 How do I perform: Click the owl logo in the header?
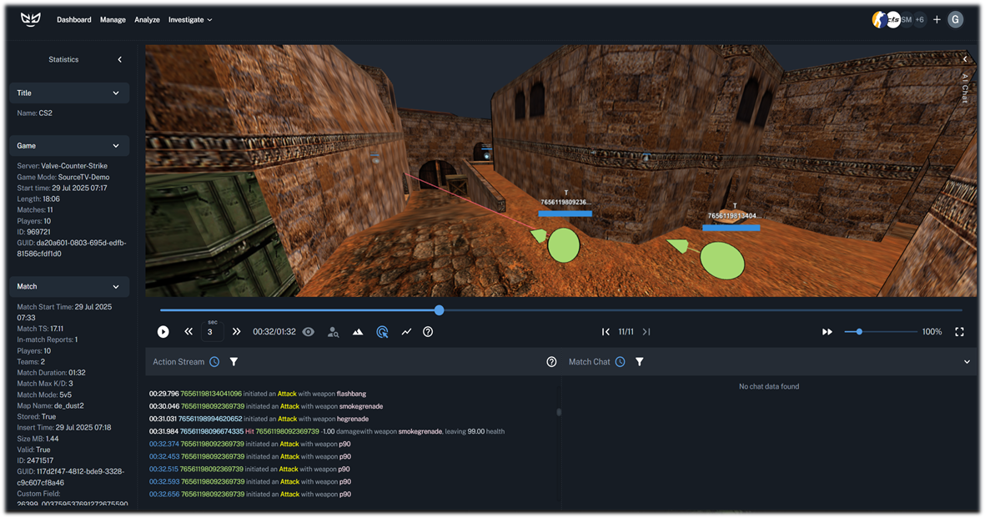30,19
